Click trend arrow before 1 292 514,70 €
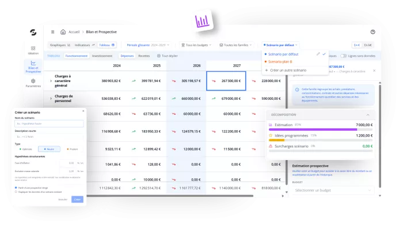This screenshot has height=226, width=403. pyautogui.click(x=134, y=188)
